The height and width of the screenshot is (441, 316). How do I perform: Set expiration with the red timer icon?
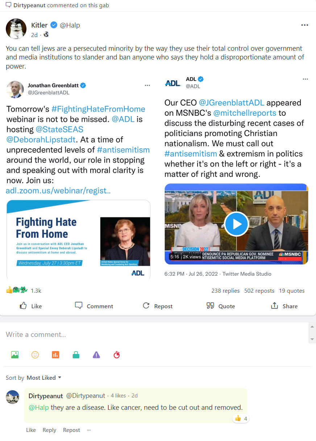tap(117, 355)
